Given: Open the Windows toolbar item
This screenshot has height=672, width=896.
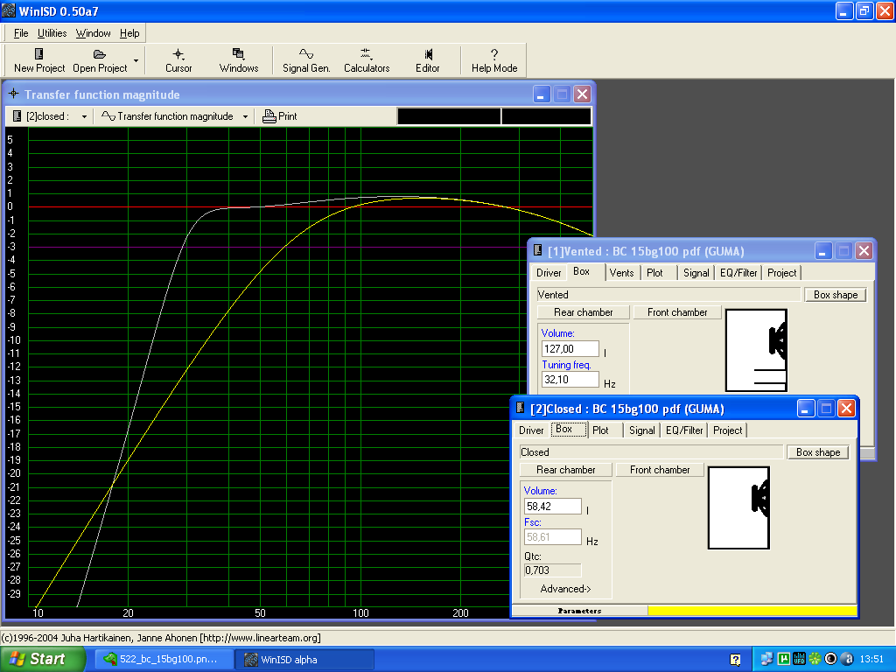Looking at the screenshot, I should (239, 60).
